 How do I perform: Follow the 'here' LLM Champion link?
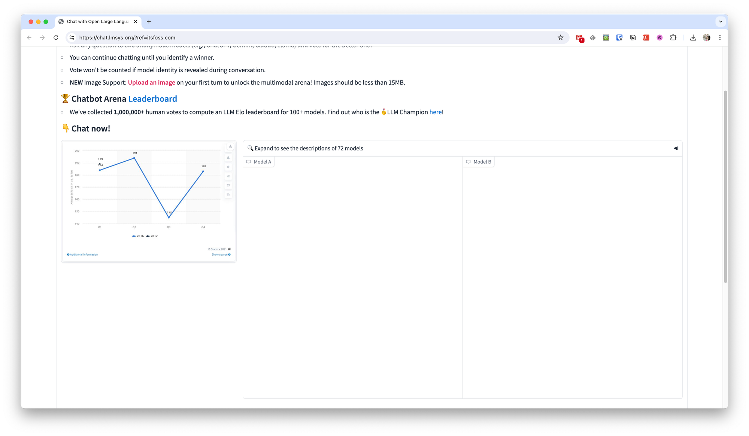tap(435, 112)
